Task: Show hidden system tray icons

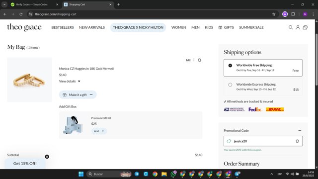Action: click(x=272, y=174)
